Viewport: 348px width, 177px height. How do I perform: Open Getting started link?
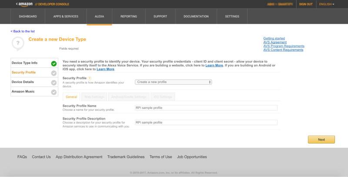pyautogui.click(x=274, y=38)
